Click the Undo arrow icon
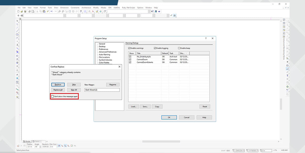305x153 pixels. point(52,11)
